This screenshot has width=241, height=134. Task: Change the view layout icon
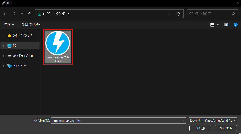click(212, 25)
